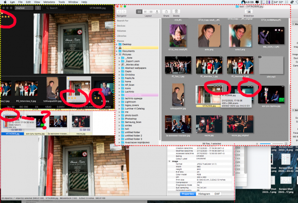Screen dimensions: 298x203
Task: Open the Tools menu
Action: [x=61, y=2]
